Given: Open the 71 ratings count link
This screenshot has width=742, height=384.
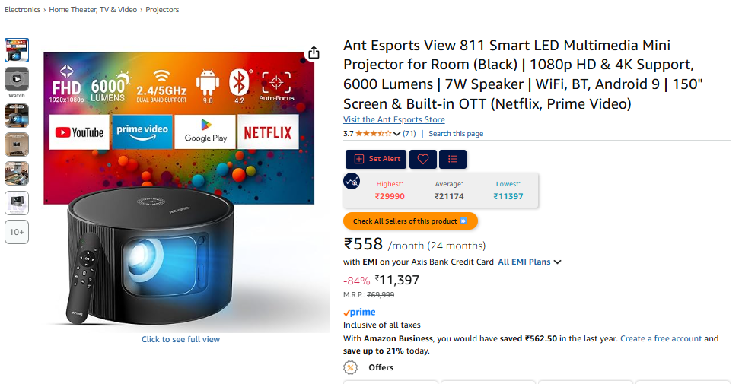Looking at the screenshot, I should (409, 134).
